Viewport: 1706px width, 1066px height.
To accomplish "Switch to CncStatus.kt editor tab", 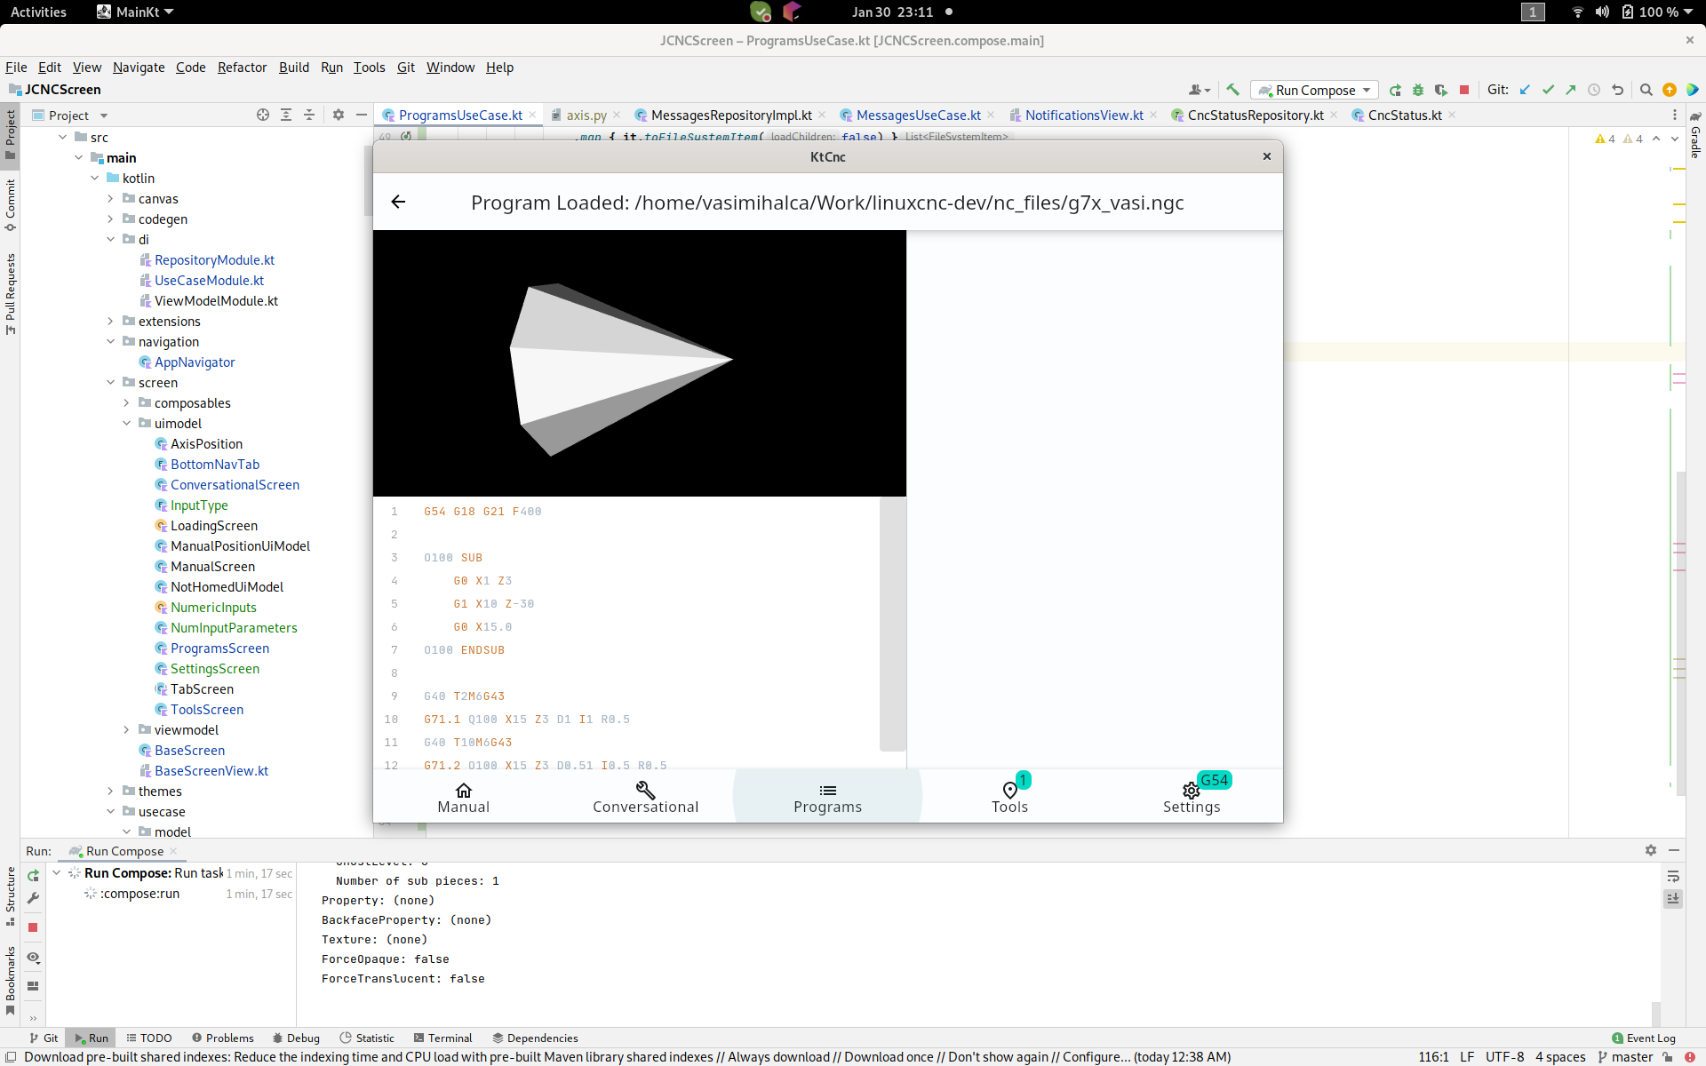I will tap(1404, 115).
